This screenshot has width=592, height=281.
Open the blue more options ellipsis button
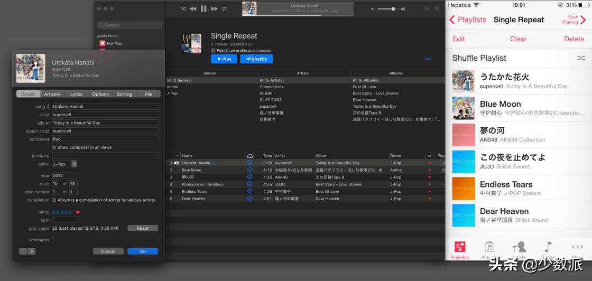coord(427,59)
